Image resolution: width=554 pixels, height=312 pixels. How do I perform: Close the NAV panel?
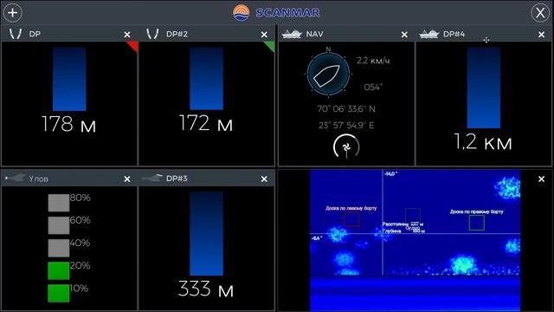404,35
